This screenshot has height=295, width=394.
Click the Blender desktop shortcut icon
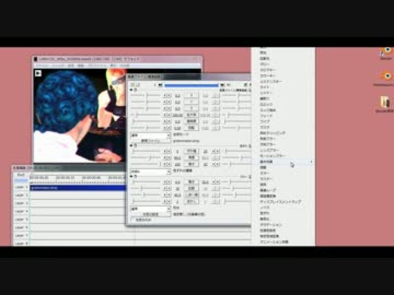click(x=386, y=51)
